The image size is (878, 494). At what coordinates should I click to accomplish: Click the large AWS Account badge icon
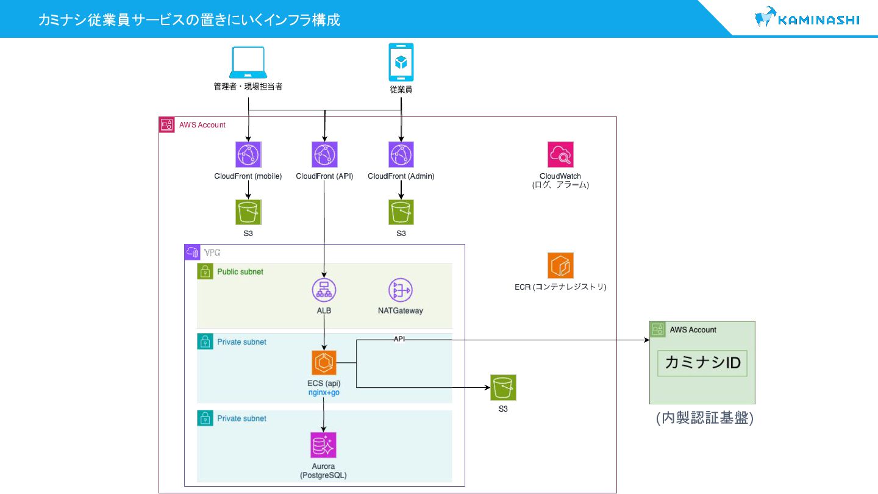(x=166, y=125)
